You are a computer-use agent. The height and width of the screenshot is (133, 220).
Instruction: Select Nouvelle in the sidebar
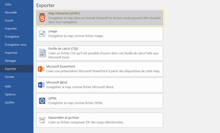pyautogui.click(x=11, y=12)
